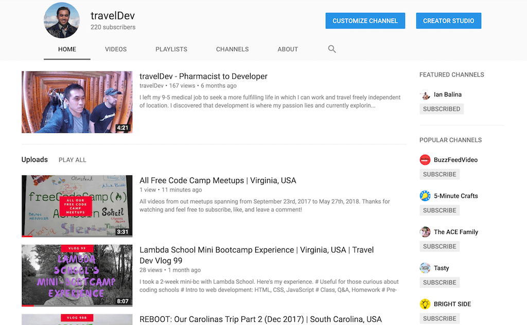The width and height of the screenshot is (527, 325).
Task: Click the FEATURED CHANNELS heading
Action: click(452, 75)
